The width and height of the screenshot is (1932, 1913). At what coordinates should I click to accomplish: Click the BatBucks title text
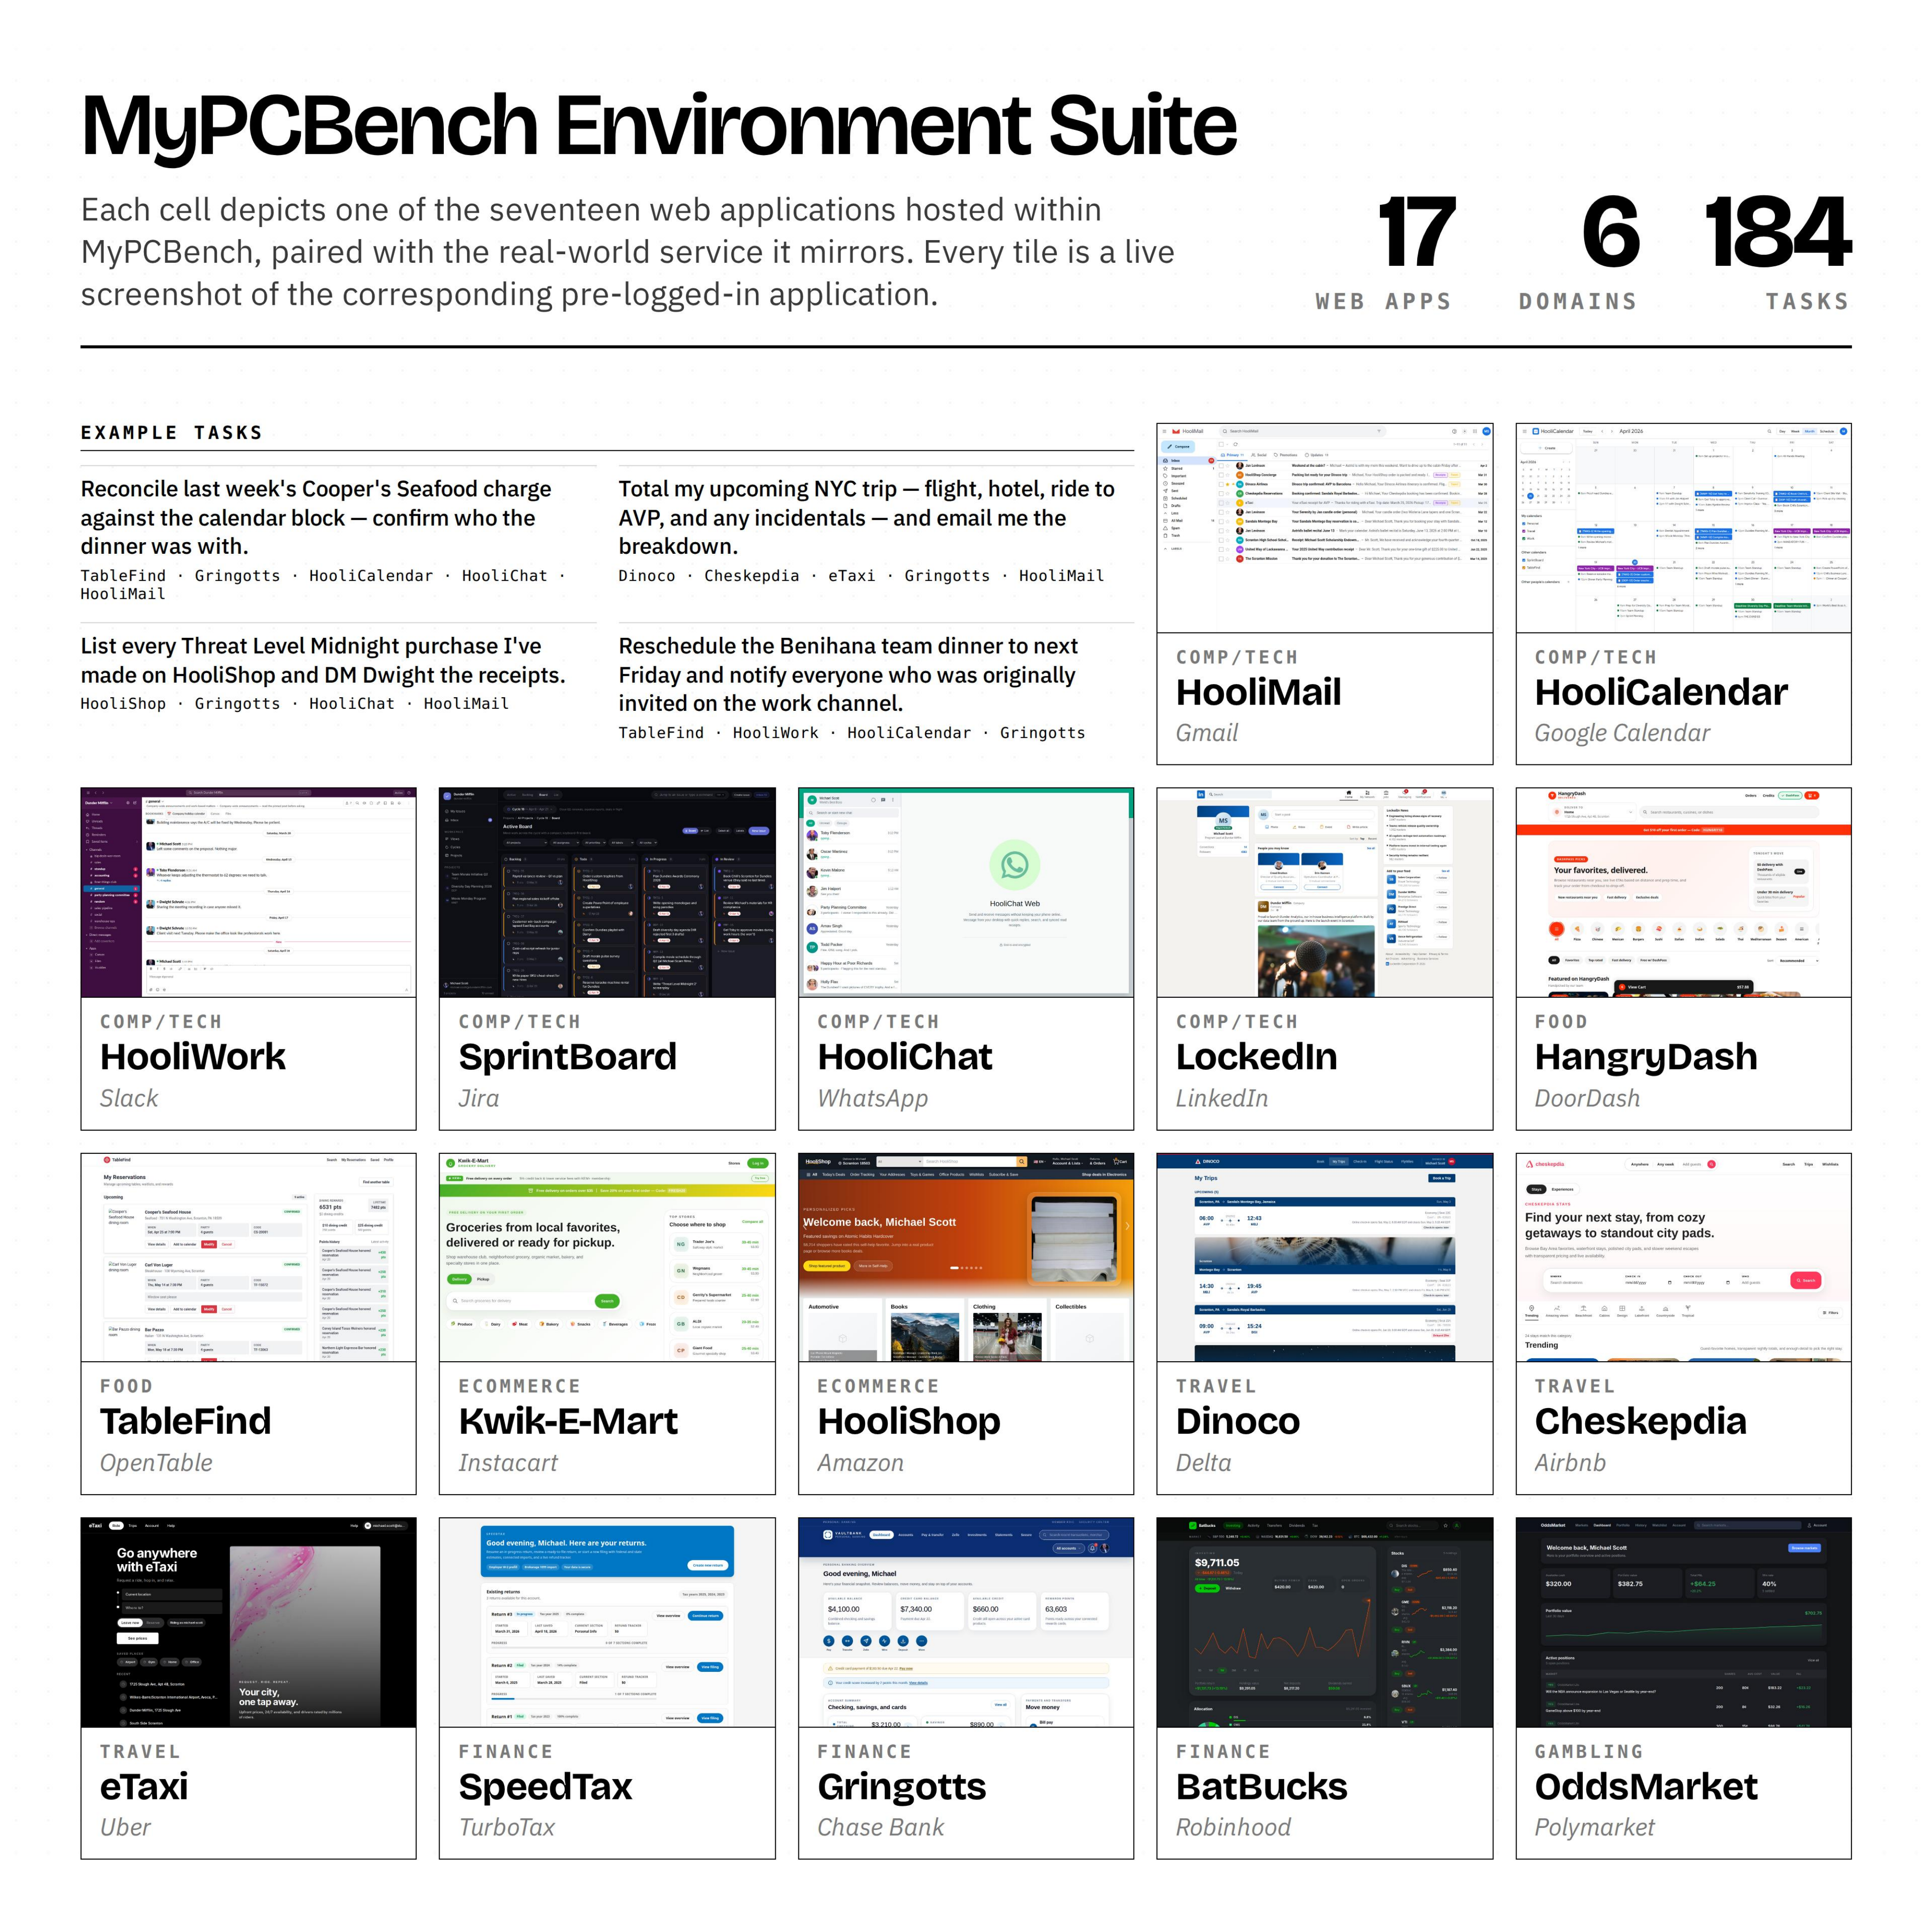point(1261,1786)
